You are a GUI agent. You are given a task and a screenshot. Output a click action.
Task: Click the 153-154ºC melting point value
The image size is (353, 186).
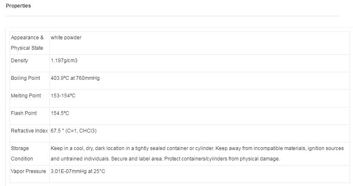[63, 96]
